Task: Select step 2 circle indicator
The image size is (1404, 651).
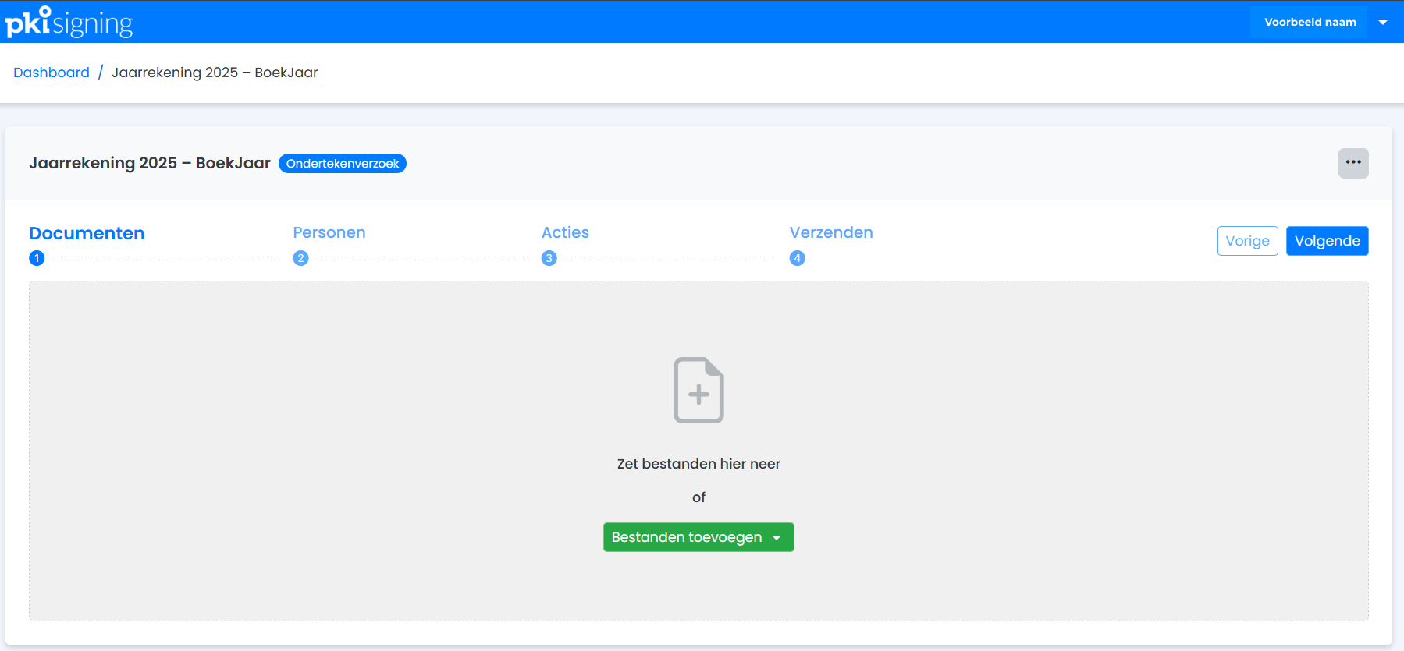Action: pyautogui.click(x=300, y=258)
